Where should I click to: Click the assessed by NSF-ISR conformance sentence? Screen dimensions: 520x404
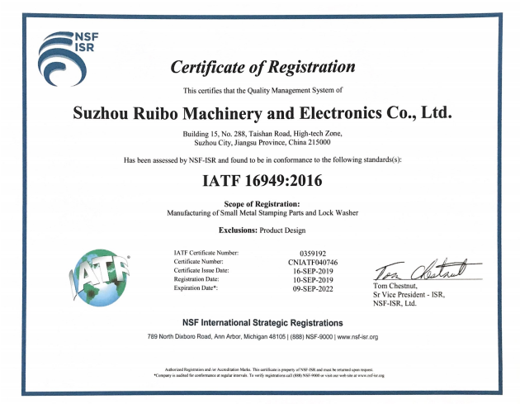(x=262, y=160)
